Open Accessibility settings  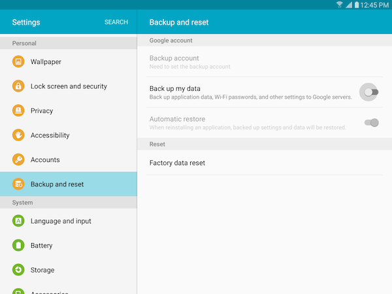(x=69, y=135)
